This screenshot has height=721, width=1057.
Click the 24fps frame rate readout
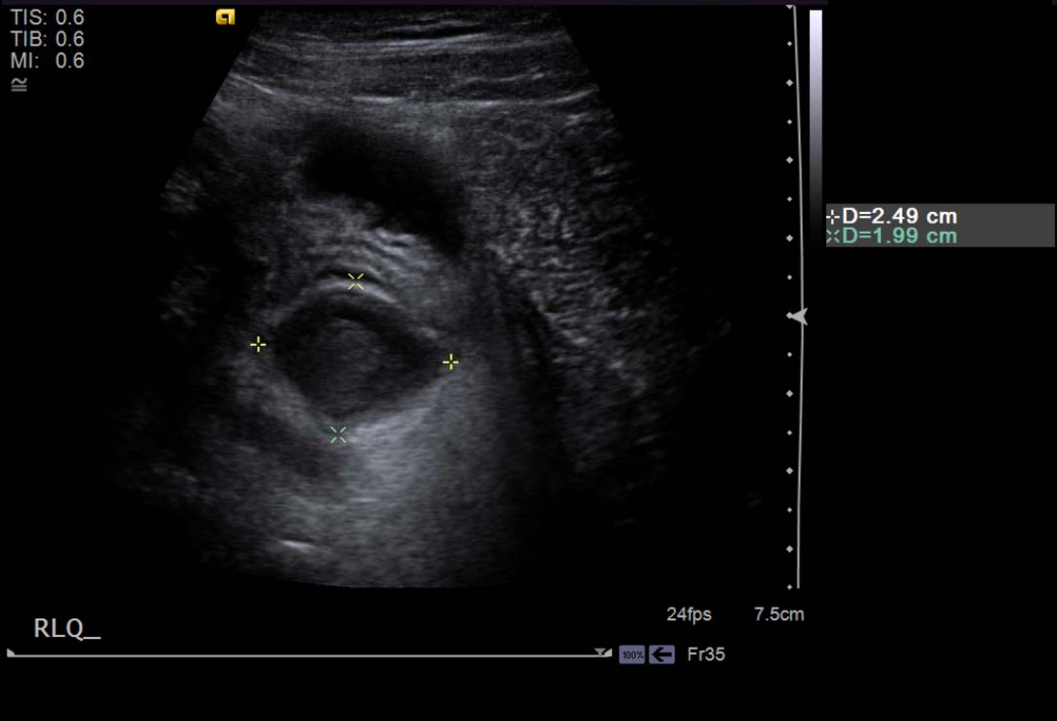pos(689,615)
